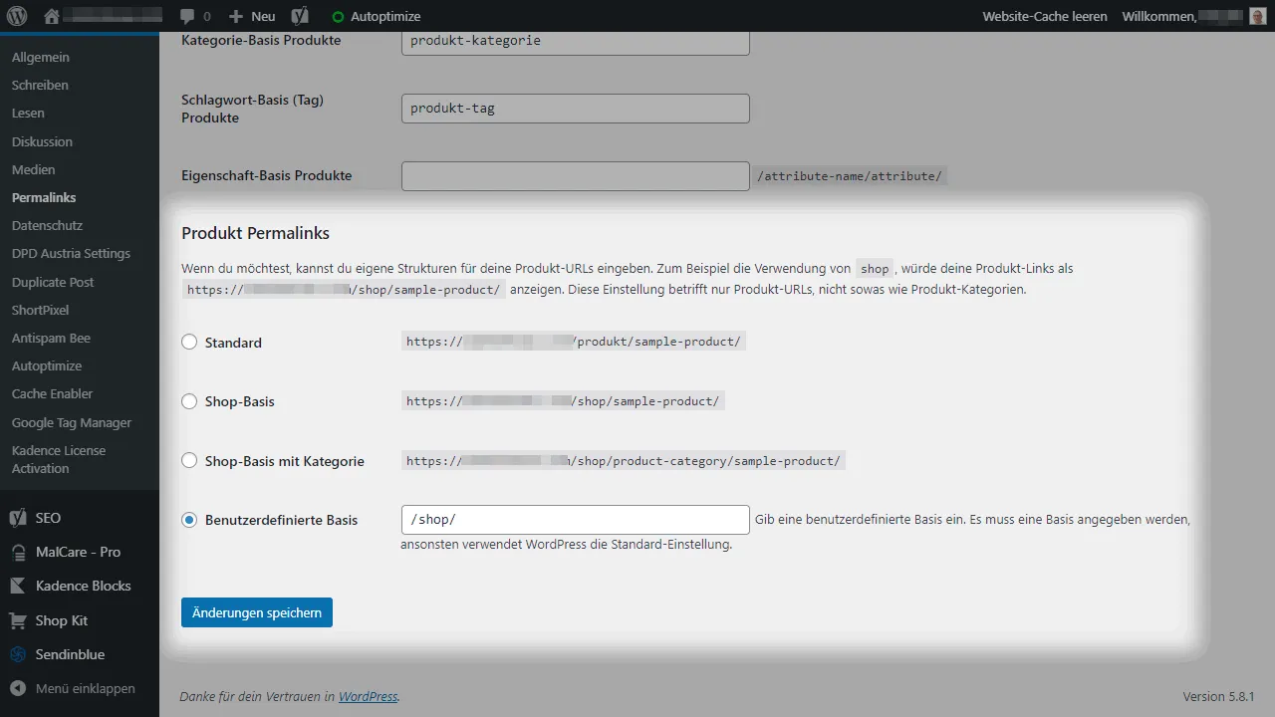The image size is (1275, 717).
Task: Open Permalinks settings page
Action: (44, 197)
